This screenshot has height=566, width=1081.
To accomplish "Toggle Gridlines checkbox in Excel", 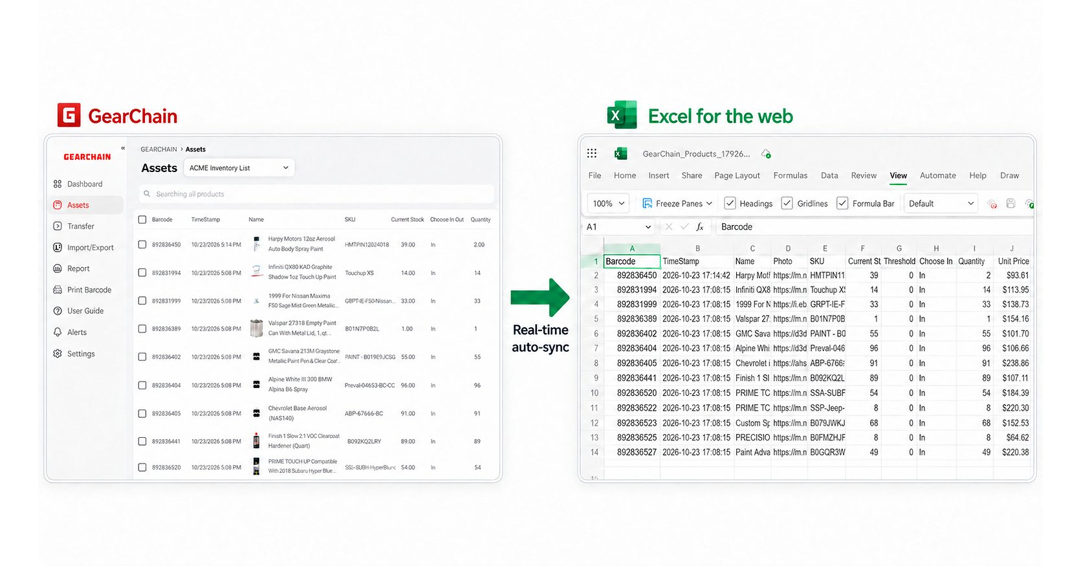I will coord(787,203).
